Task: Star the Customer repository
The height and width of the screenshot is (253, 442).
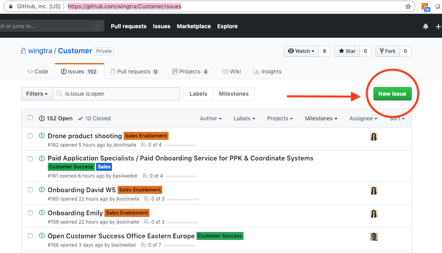Action: pyautogui.click(x=346, y=51)
